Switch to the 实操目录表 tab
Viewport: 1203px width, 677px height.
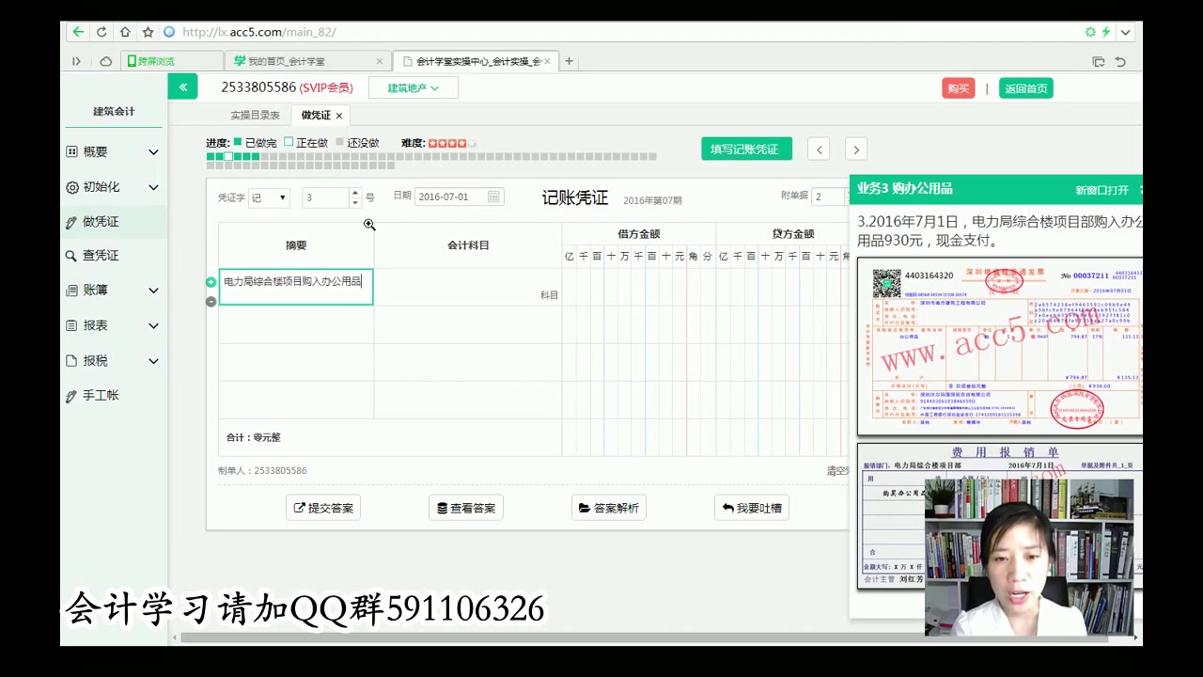(255, 115)
